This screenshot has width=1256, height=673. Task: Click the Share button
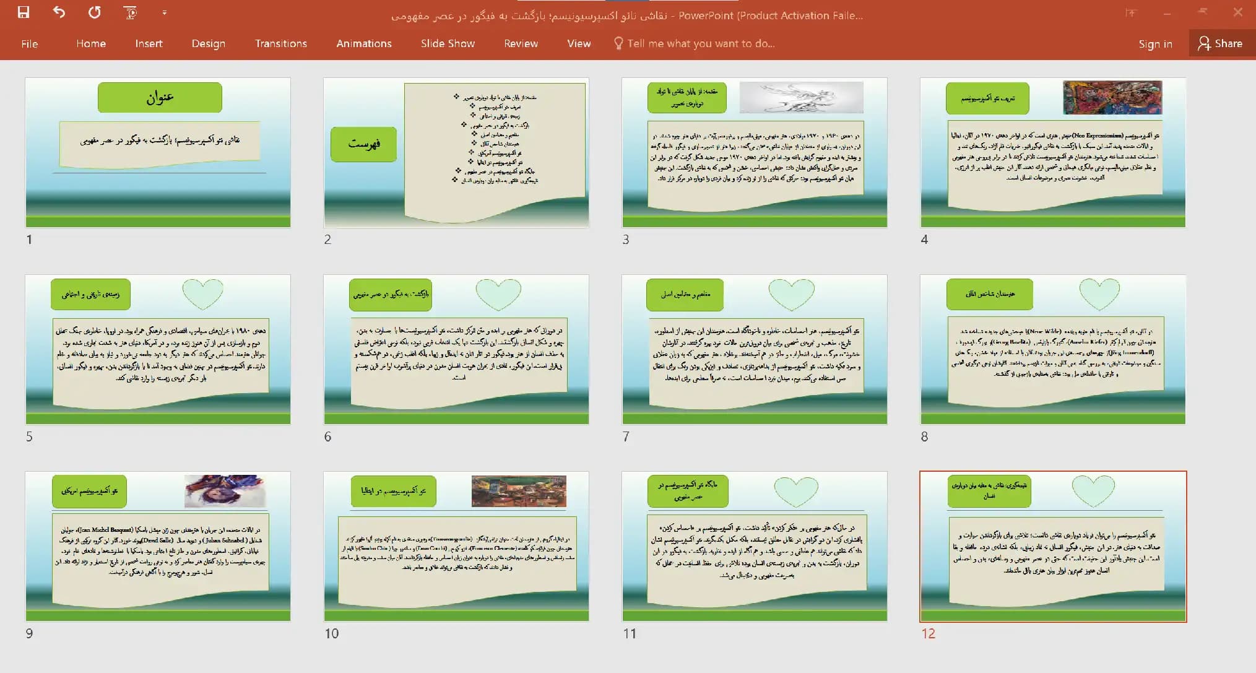[x=1222, y=43]
